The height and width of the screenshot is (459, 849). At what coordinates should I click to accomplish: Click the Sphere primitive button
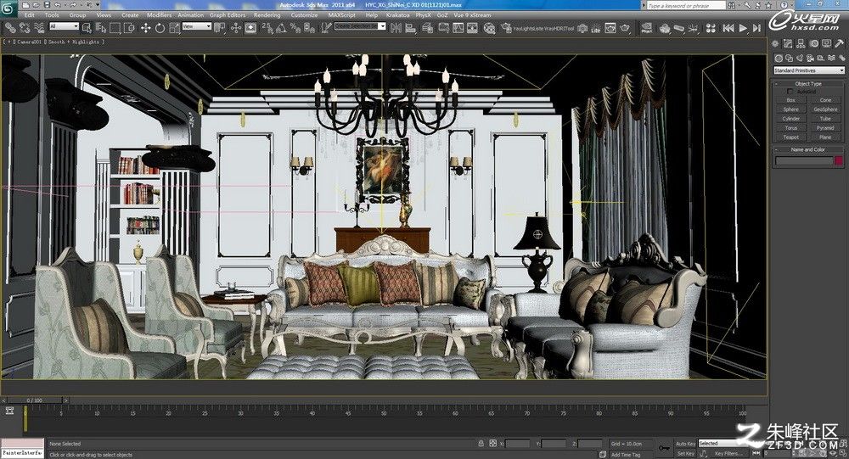(x=790, y=109)
